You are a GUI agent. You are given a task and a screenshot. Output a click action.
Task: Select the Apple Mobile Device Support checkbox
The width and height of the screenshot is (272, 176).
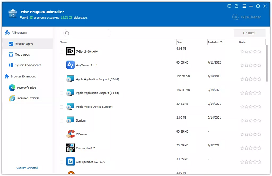pyautogui.click(x=61, y=107)
